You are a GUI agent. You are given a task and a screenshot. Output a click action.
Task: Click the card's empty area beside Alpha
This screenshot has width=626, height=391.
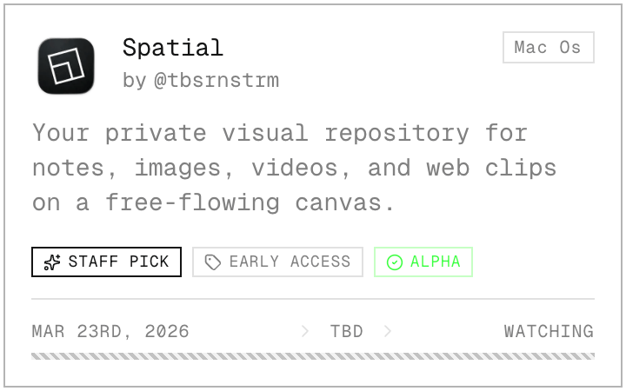[x=530, y=262]
